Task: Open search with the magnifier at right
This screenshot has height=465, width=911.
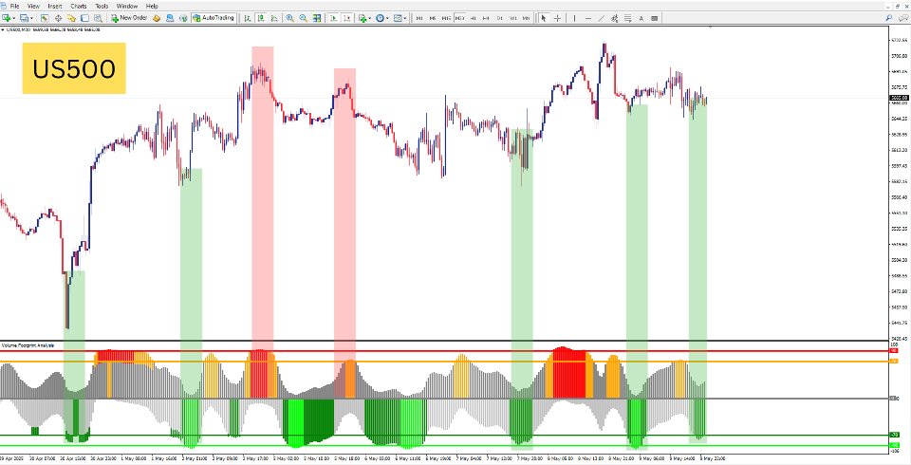Action: pyautogui.click(x=889, y=18)
